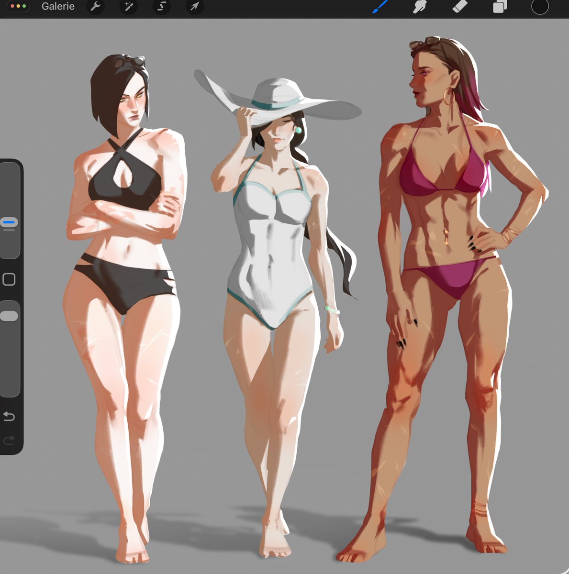Select the Selection S-shaped tool
This screenshot has height=574, width=569.
pos(162,7)
